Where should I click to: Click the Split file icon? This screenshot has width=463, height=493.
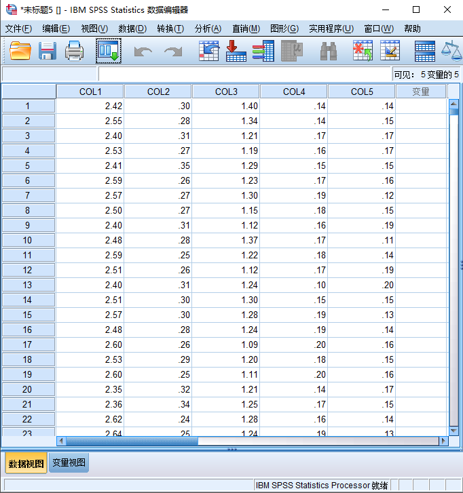coord(425,51)
